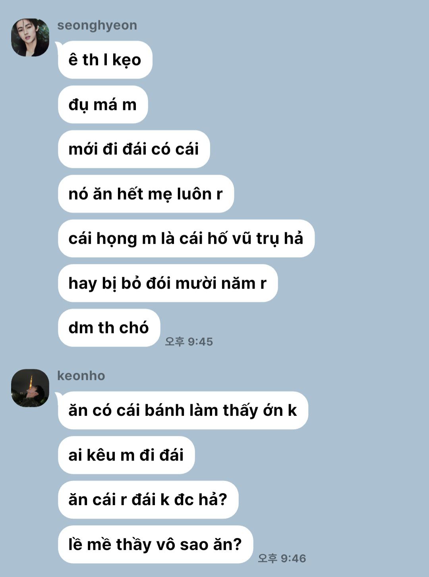The image size is (429, 577).
Task: Click the 오후 9:45 timestamp
Action: tap(189, 342)
